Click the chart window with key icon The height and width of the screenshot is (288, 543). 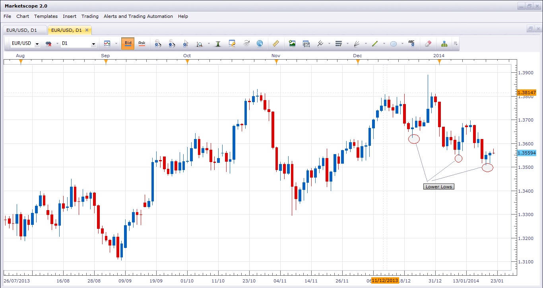coord(232,43)
